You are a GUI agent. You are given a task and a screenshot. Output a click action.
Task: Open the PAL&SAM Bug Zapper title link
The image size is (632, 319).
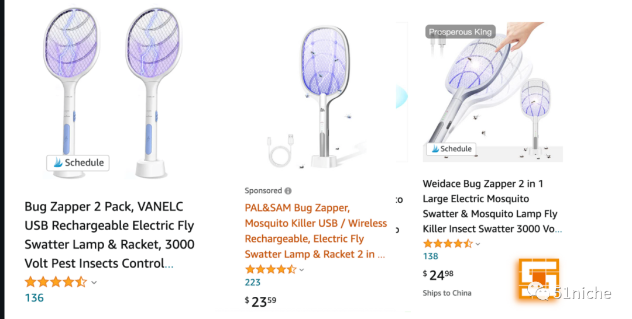pos(315,231)
